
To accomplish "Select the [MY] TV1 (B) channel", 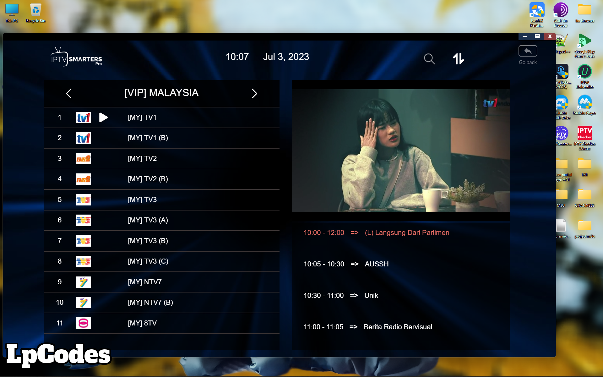I will [x=148, y=138].
